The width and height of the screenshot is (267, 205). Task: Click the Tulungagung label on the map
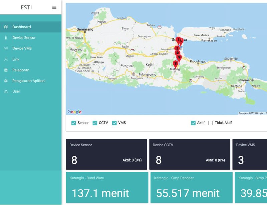147,74
